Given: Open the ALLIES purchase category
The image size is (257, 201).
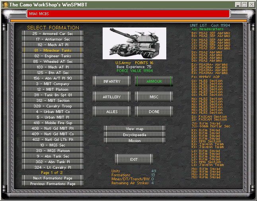Looking at the screenshot, I should [112, 111].
